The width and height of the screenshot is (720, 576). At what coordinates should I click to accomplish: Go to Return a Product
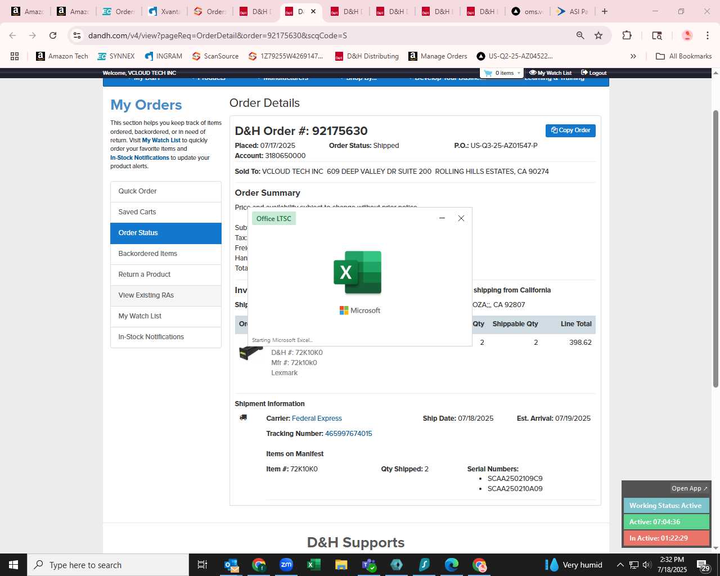point(166,274)
